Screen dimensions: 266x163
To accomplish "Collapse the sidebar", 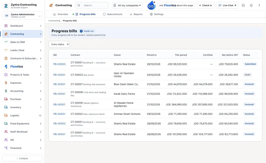I will click(22, 158).
